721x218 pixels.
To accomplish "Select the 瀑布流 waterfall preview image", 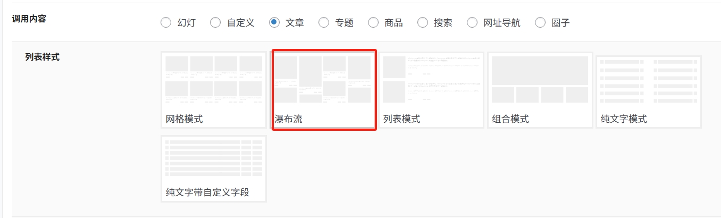I will (324, 80).
